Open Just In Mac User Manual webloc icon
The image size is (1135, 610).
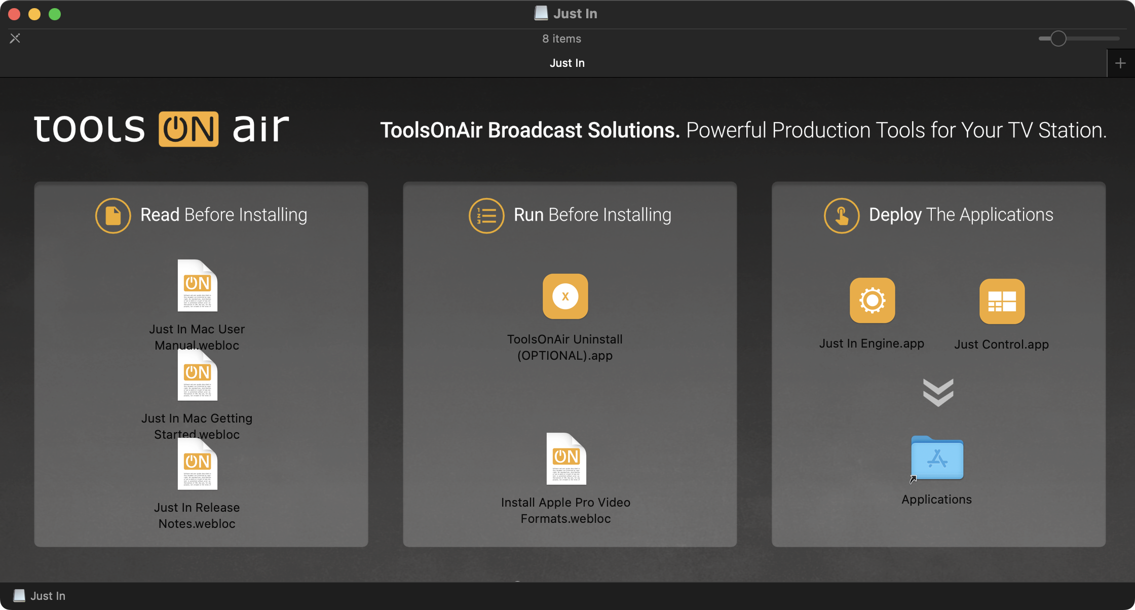click(x=197, y=285)
